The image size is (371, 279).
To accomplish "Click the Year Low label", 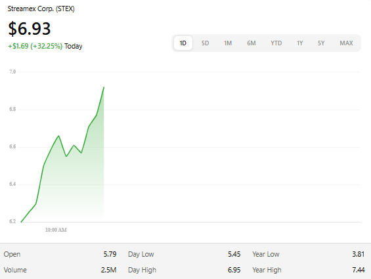I will click(x=266, y=254).
